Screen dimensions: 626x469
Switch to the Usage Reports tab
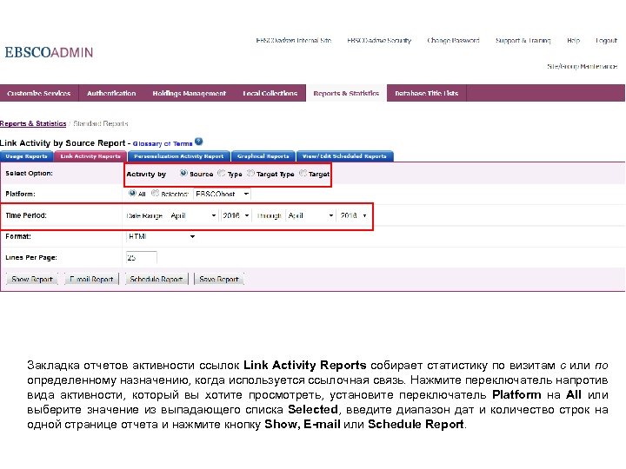point(26,156)
